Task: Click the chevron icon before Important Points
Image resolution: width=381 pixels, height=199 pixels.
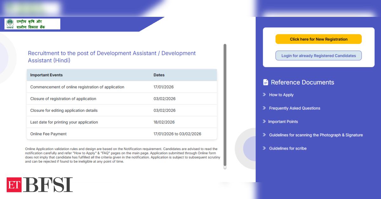Action: coord(264,121)
